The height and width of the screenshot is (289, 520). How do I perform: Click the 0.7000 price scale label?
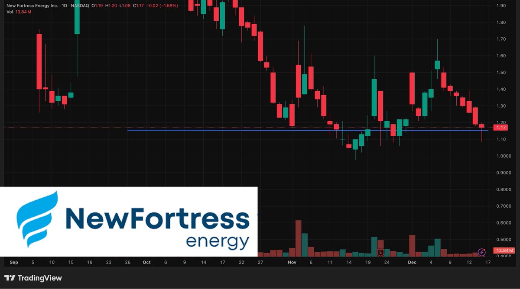pos(503,206)
